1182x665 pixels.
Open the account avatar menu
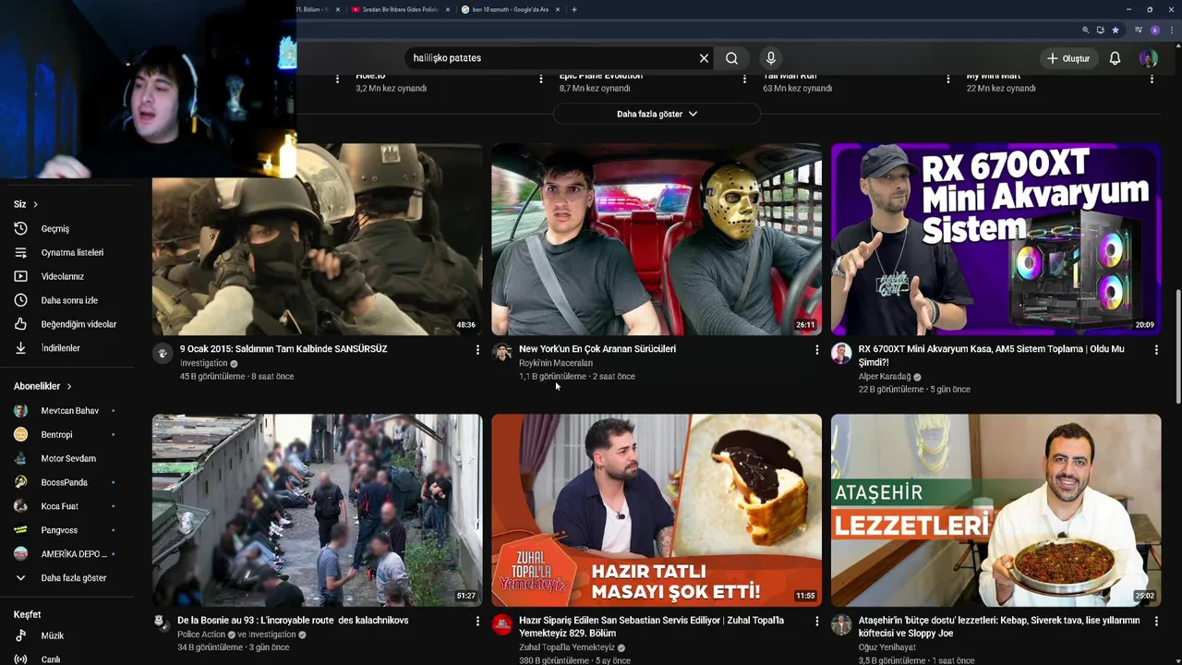(1148, 58)
